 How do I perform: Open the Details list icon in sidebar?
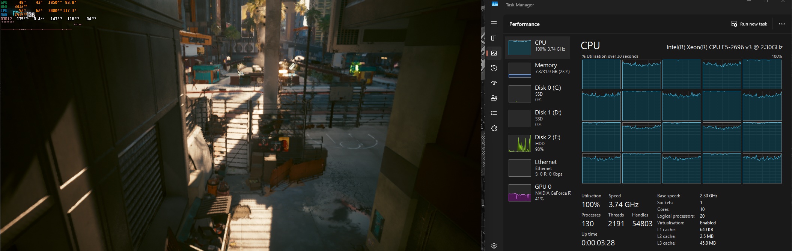point(494,113)
